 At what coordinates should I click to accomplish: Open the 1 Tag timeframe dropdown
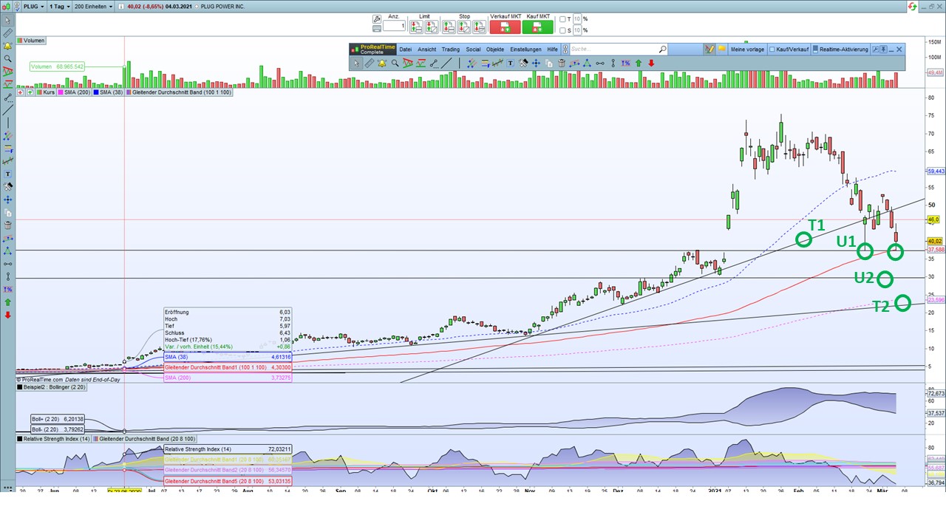coord(59,6)
